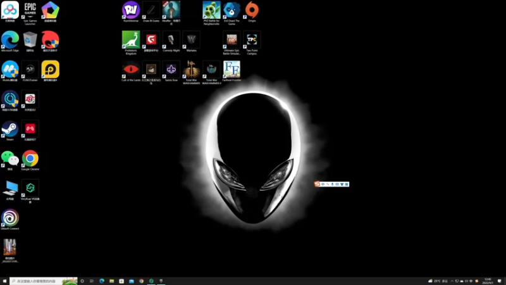Open the MuMu emulator desktop shortcut
Image resolution: width=506 pixels, height=285 pixels.
[x=10, y=71]
